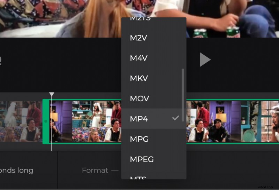The height and width of the screenshot is (190, 279).
Task: Pick MPG format option
Action: tap(154, 139)
